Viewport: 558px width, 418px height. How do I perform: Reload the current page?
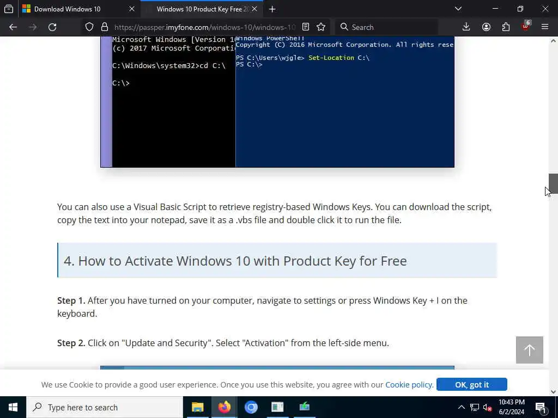pos(52,27)
